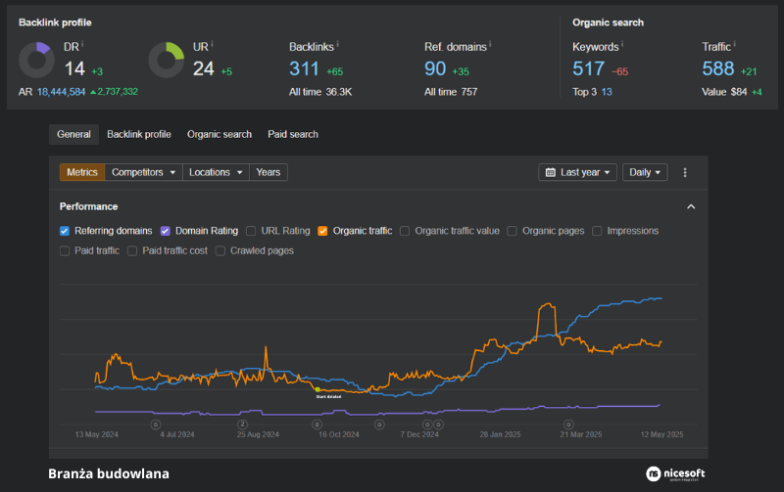Click the DR value 14
784x492 pixels.
pos(74,68)
